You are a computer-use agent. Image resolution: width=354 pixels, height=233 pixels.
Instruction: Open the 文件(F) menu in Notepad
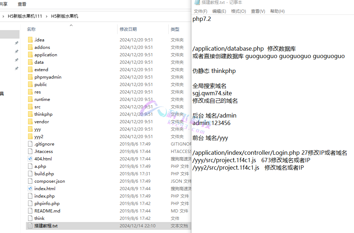(x=201, y=11)
